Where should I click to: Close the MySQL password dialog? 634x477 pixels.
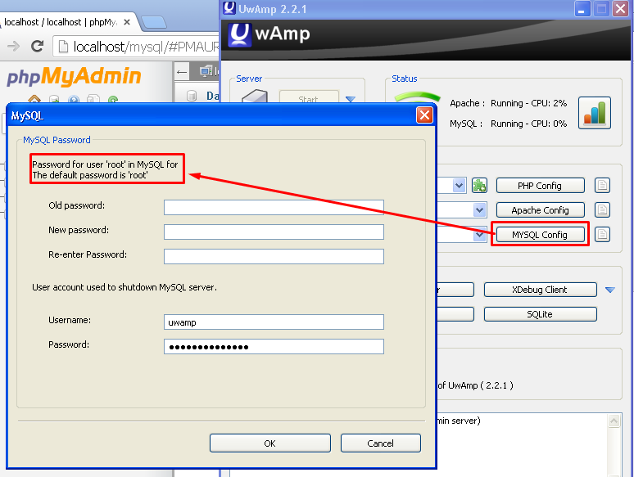[424, 115]
